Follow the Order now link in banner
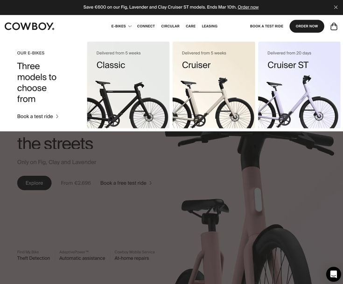Image resolution: width=343 pixels, height=284 pixels. [248, 7]
